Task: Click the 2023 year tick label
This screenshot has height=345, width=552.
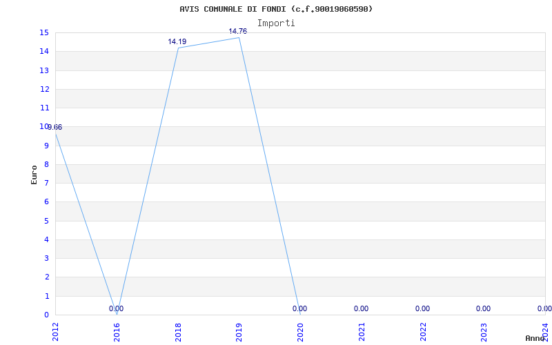Action: click(x=484, y=332)
